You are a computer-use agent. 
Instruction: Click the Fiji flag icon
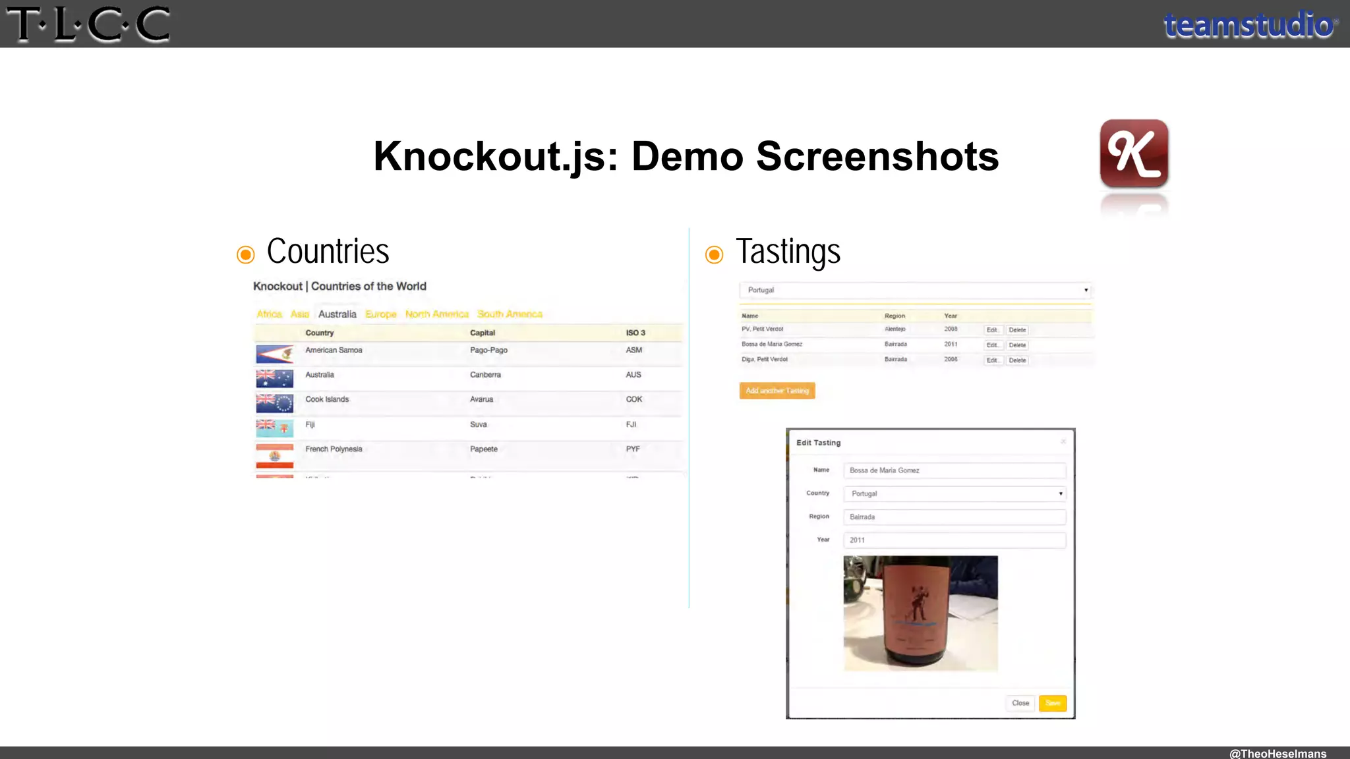[x=274, y=428]
